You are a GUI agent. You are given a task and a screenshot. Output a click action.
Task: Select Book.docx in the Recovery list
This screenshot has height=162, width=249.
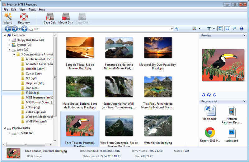210,111
